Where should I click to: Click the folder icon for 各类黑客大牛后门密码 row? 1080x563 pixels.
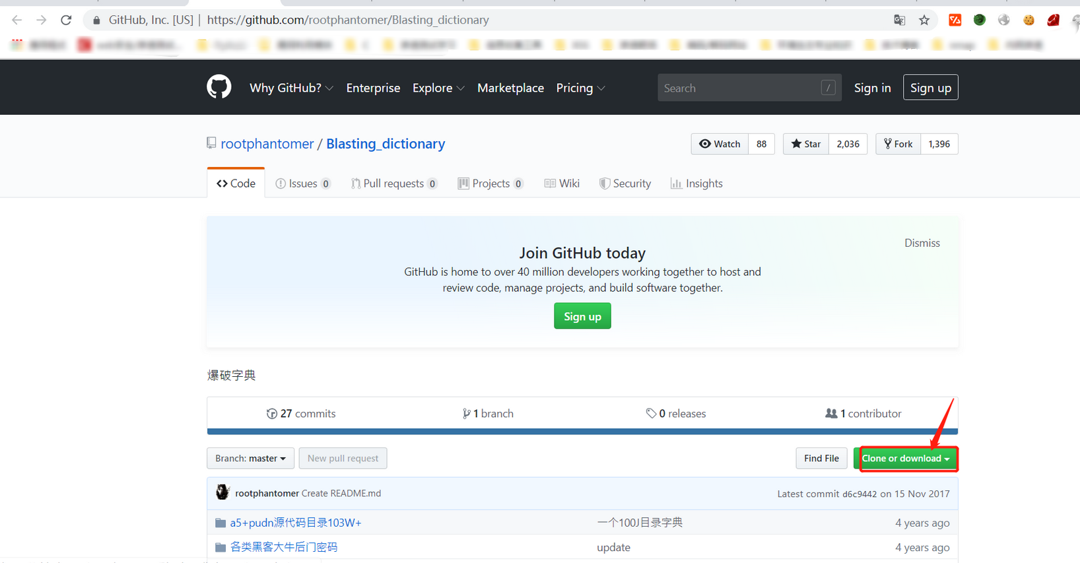tap(220, 547)
